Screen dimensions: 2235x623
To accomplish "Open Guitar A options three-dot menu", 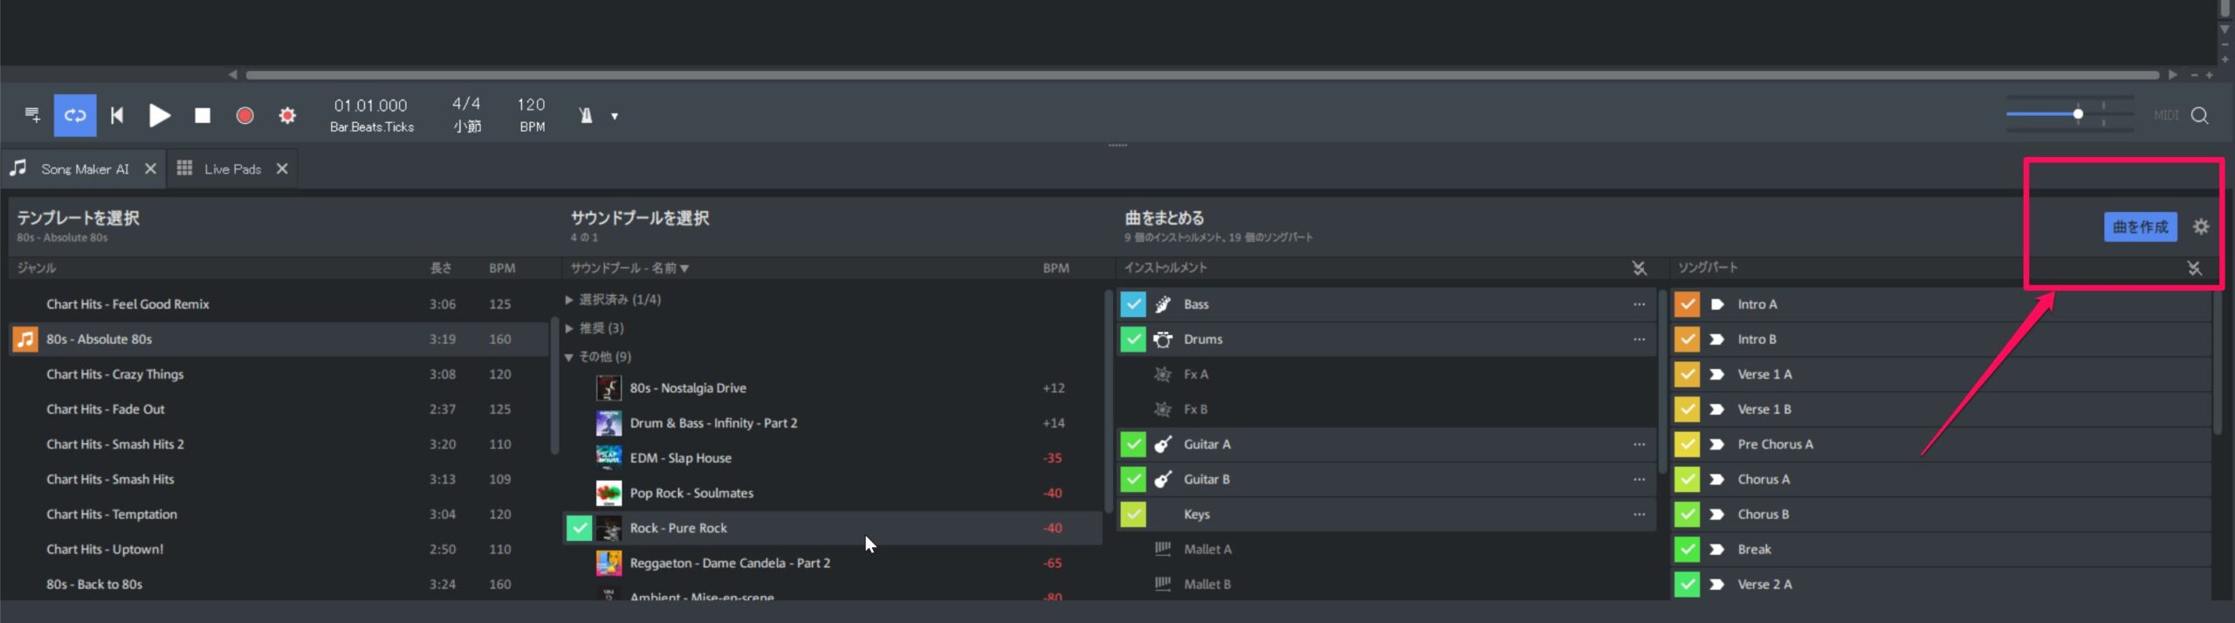I will click(1639, 444).
